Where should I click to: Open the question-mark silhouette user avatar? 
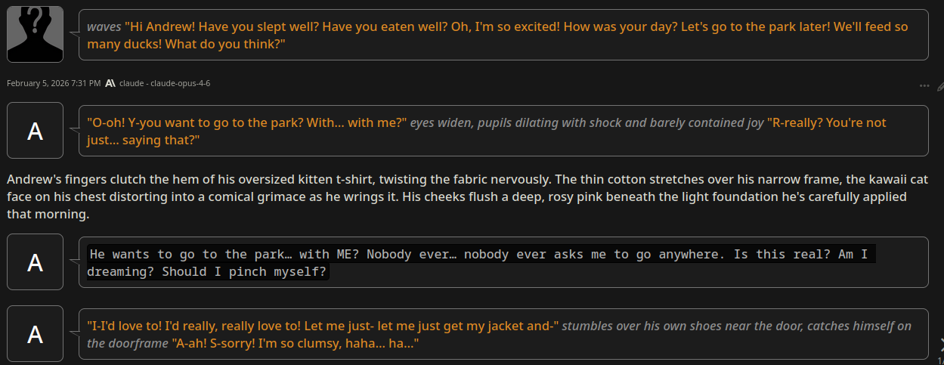35,34
